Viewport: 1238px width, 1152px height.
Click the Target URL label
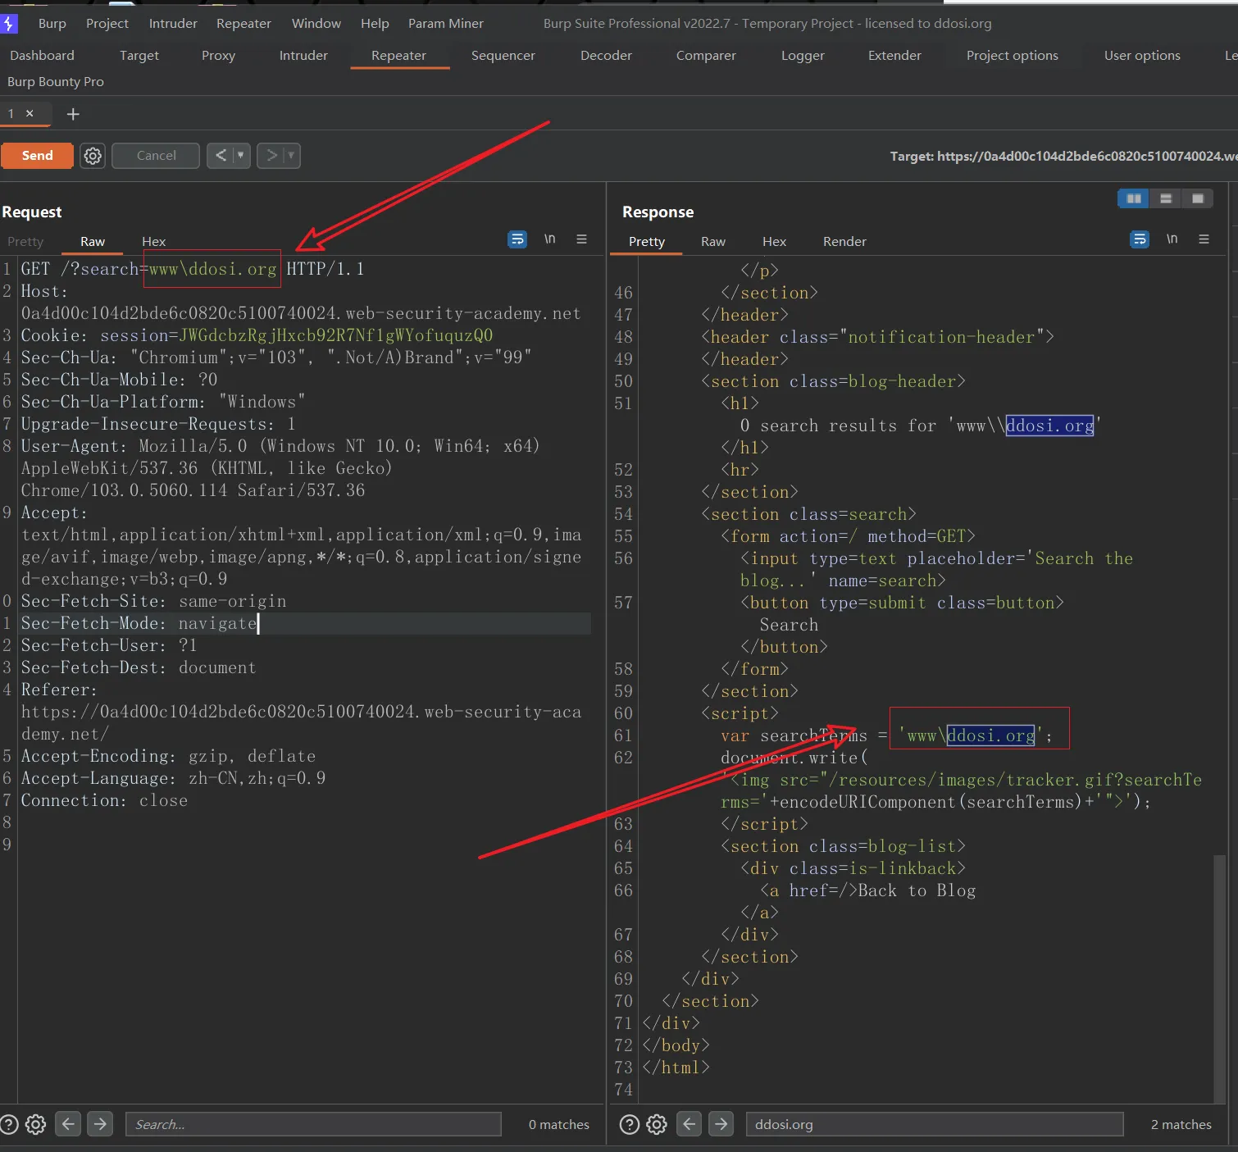(x=1063, y=156)
